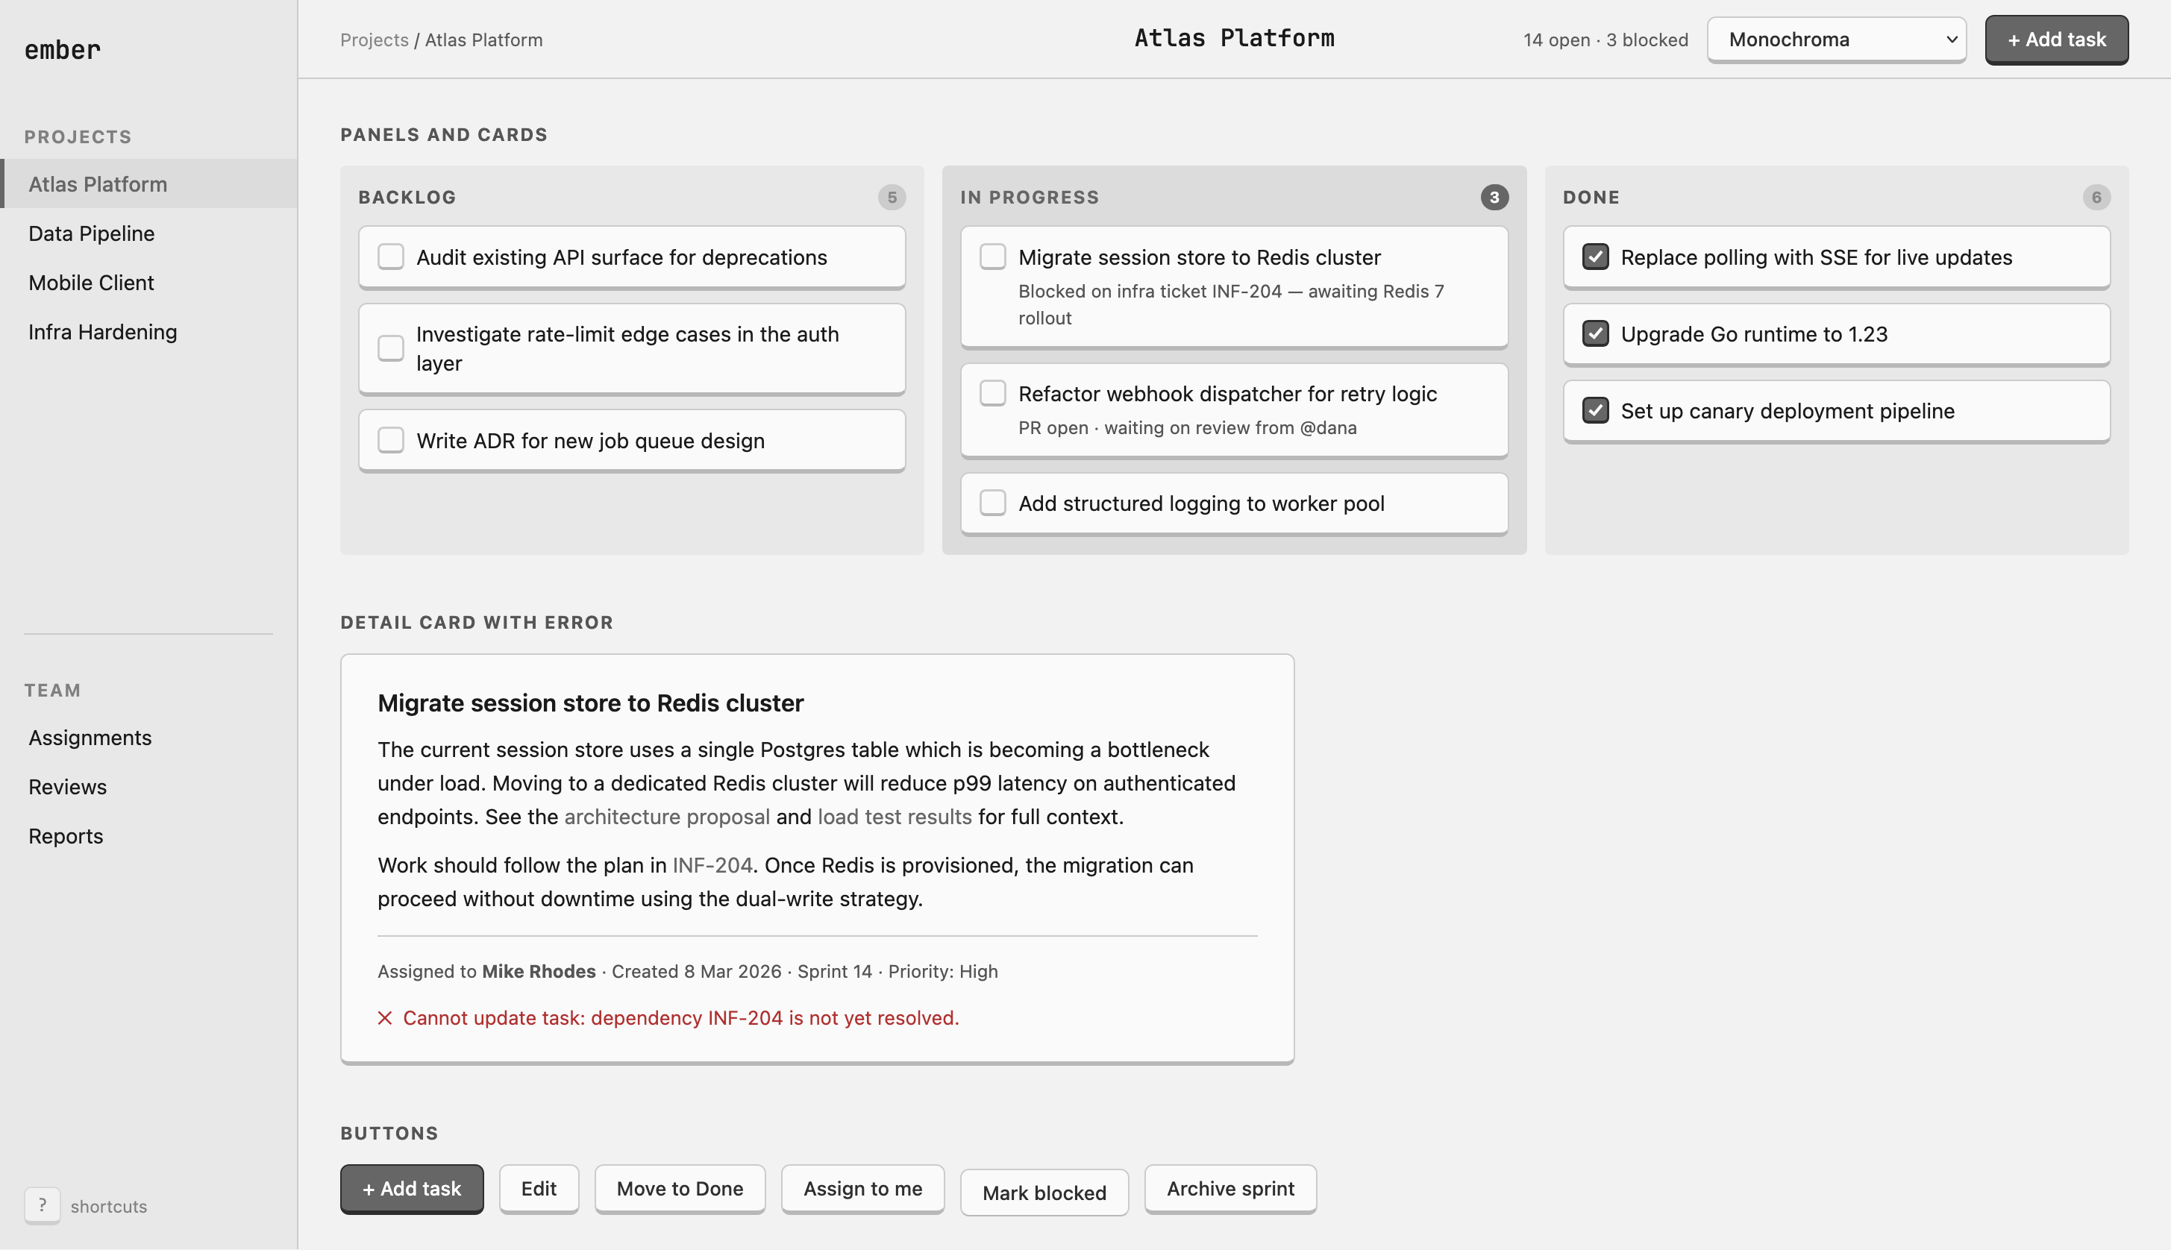Go to Reviews in the Team section
The width and height of the screenshot is (2171, 1250).
point(67,788)
